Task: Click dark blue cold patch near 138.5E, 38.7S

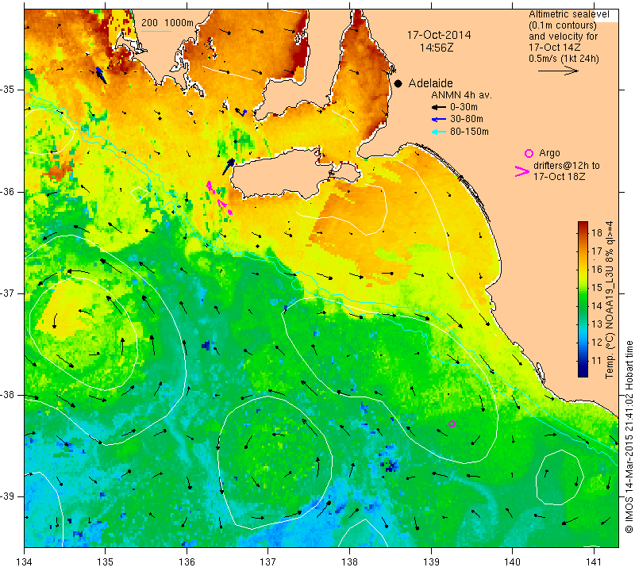Action: (391, 465)
